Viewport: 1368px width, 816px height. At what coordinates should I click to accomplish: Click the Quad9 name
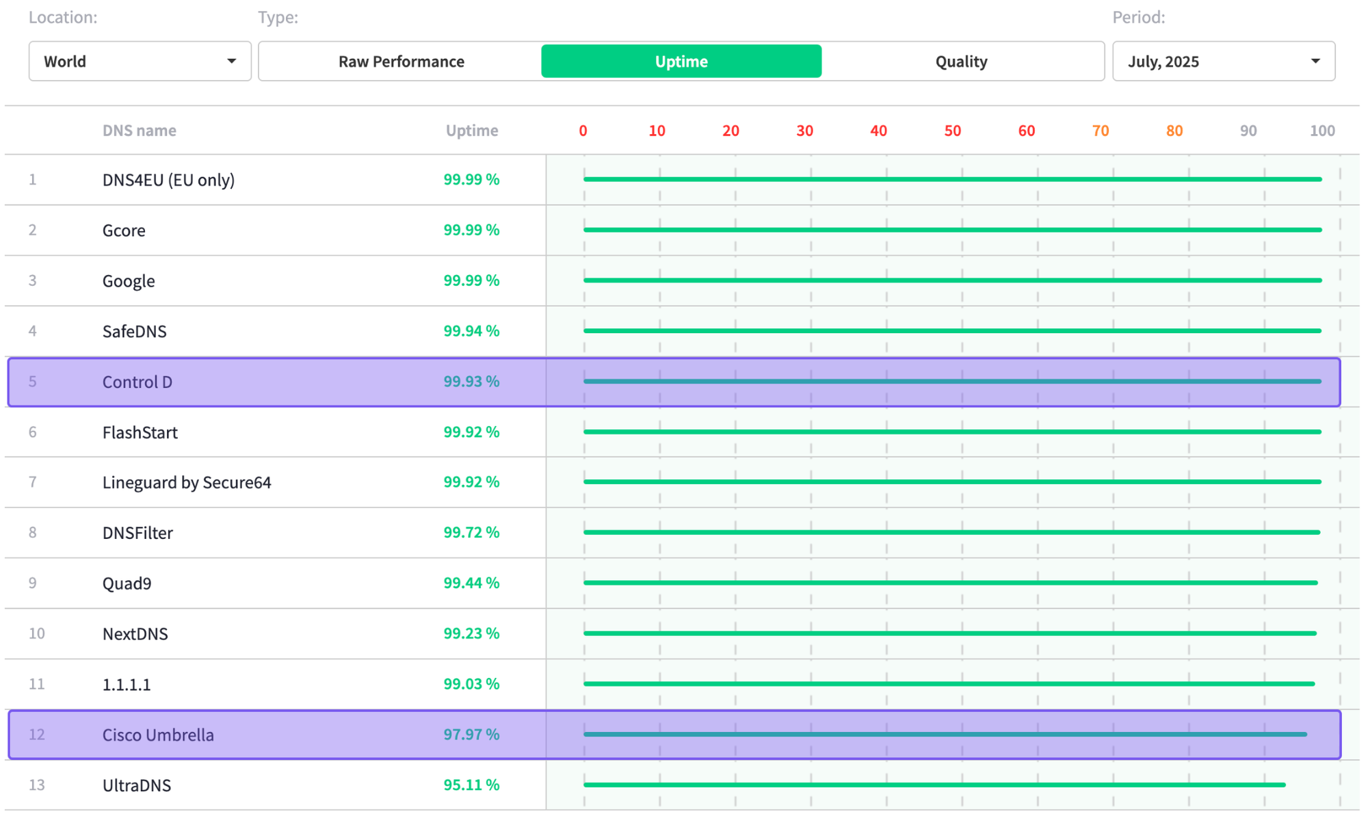(x=127, y=583)
